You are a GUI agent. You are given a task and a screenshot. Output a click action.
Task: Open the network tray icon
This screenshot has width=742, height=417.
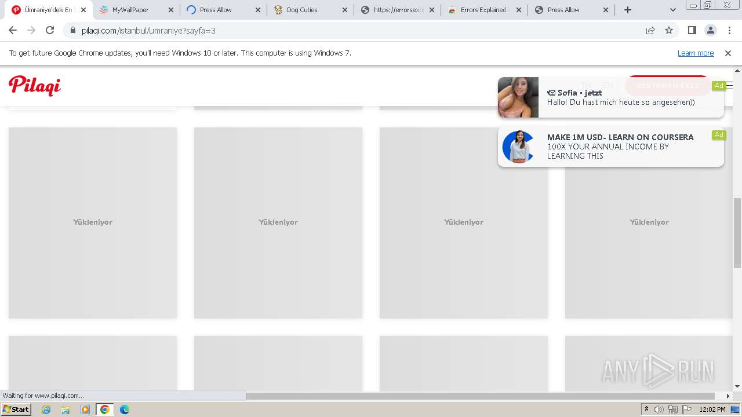tap(673, 409)
